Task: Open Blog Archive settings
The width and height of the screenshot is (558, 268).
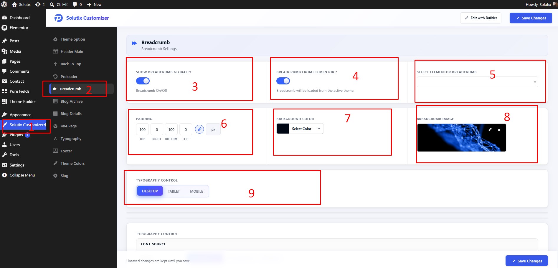Action: click(81, 101)
